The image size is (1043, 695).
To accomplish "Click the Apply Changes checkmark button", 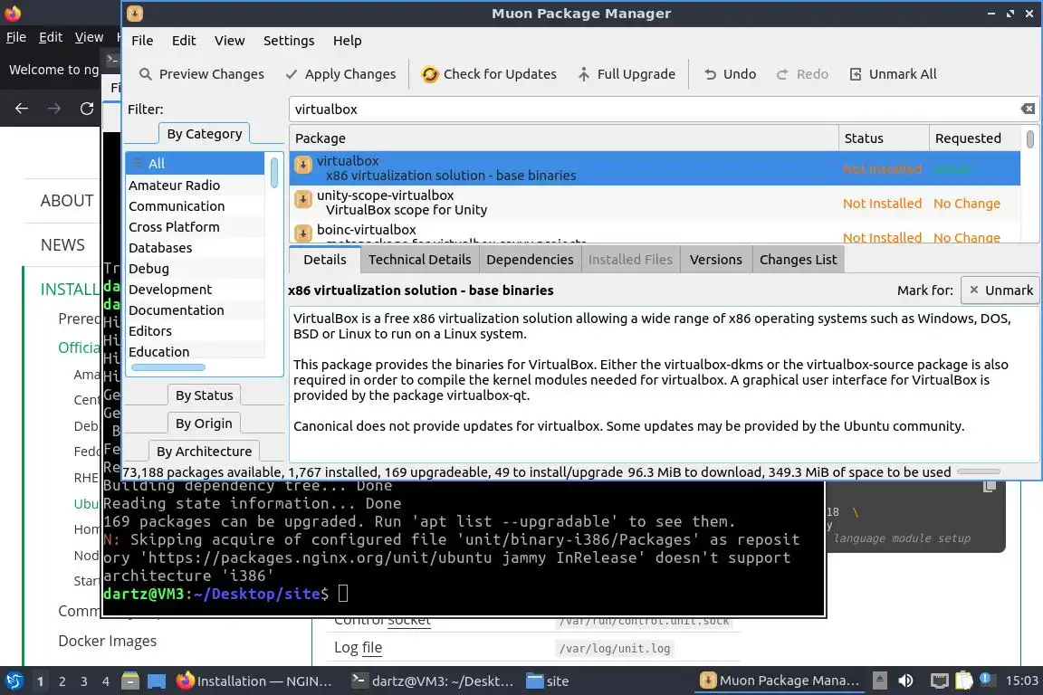I will (x=340, y=74).
